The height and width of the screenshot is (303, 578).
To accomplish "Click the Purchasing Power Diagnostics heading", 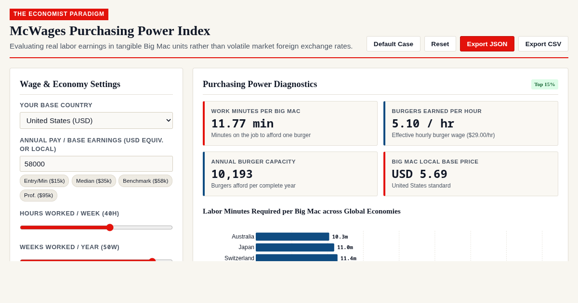I will click(x=260, y=84).
